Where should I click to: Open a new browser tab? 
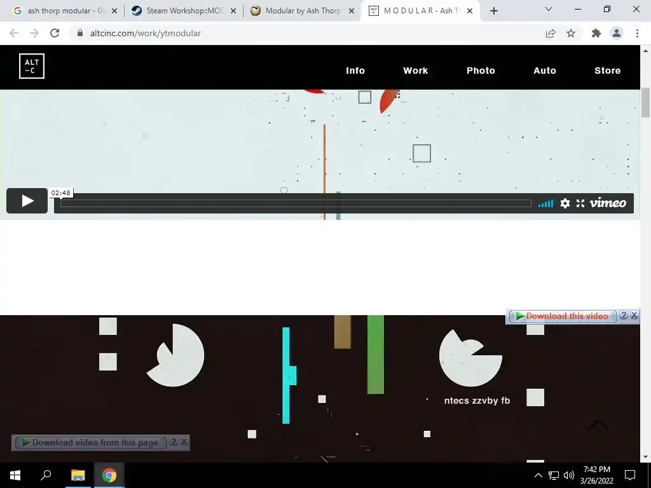[493, 11]
